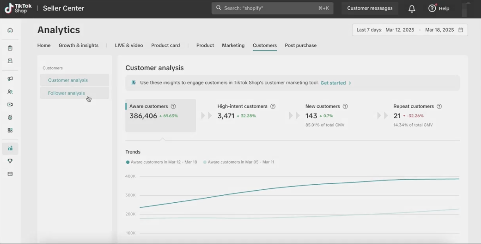Toggle the Mar 05 - Mar 11 legend series
This screenshot has width=481, height=244.
pyautogui.click(x=238, y=162)
